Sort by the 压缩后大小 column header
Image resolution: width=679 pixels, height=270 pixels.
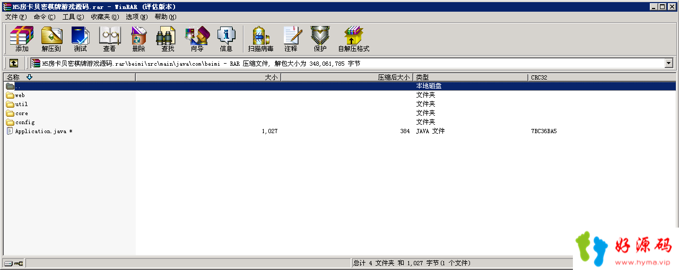[346, 77]
